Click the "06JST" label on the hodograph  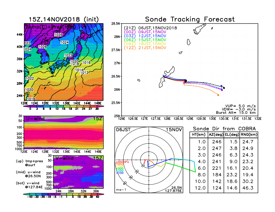point(123,130)
